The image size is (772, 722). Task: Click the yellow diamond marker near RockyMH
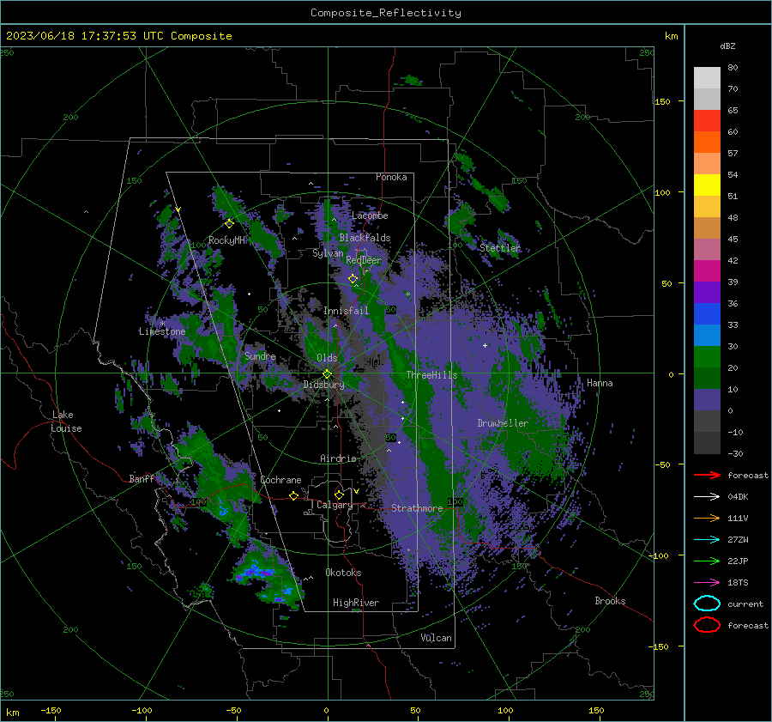(x=229, y=224)
